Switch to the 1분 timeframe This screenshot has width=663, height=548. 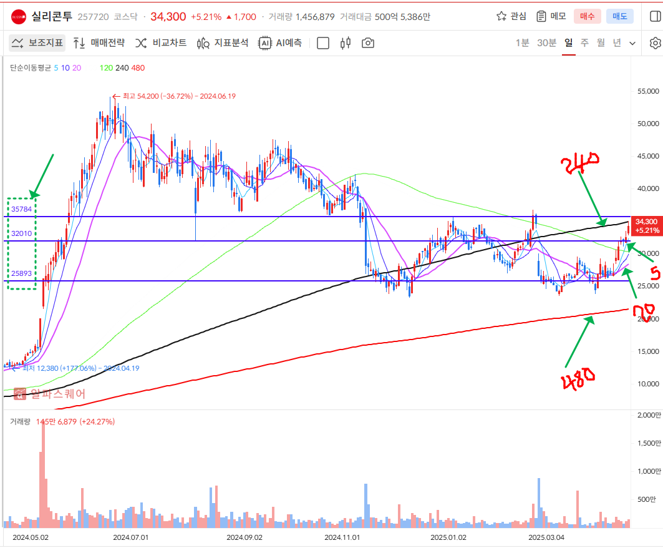[522, 43]
